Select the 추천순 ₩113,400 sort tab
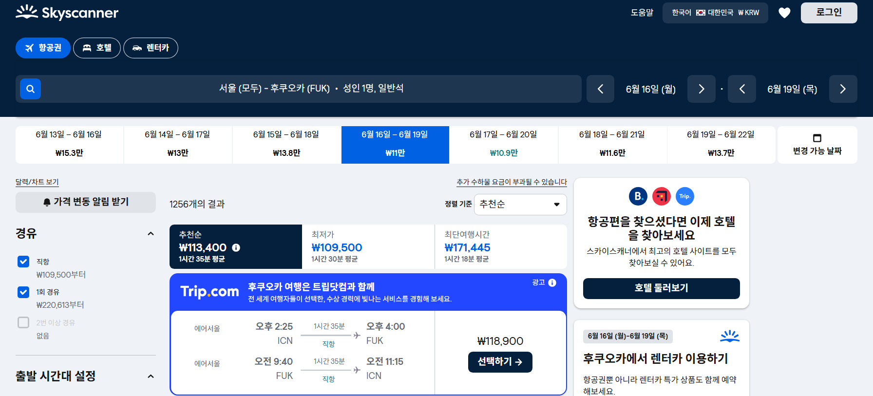Image resolution: width=873 pixels, height=396 pixels. (236, 246)
